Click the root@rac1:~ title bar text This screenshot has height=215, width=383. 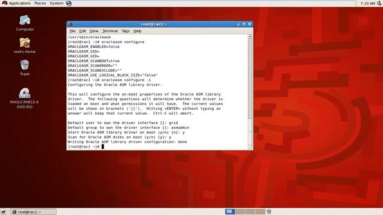(x=154, y=24)
